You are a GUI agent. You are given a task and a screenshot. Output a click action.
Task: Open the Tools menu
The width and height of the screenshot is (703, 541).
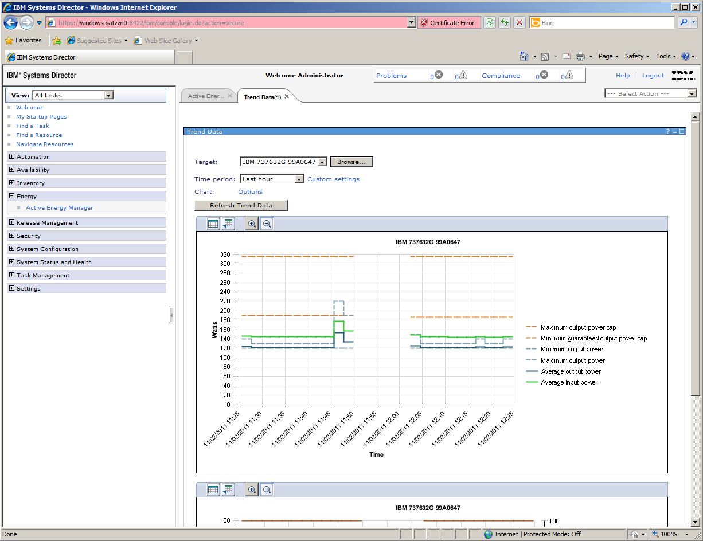tap(666, 56)
